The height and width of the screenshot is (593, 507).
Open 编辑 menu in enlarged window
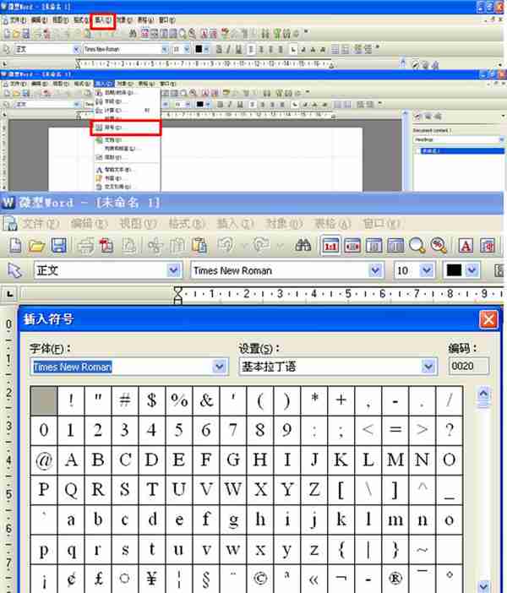tap(90, 224)
